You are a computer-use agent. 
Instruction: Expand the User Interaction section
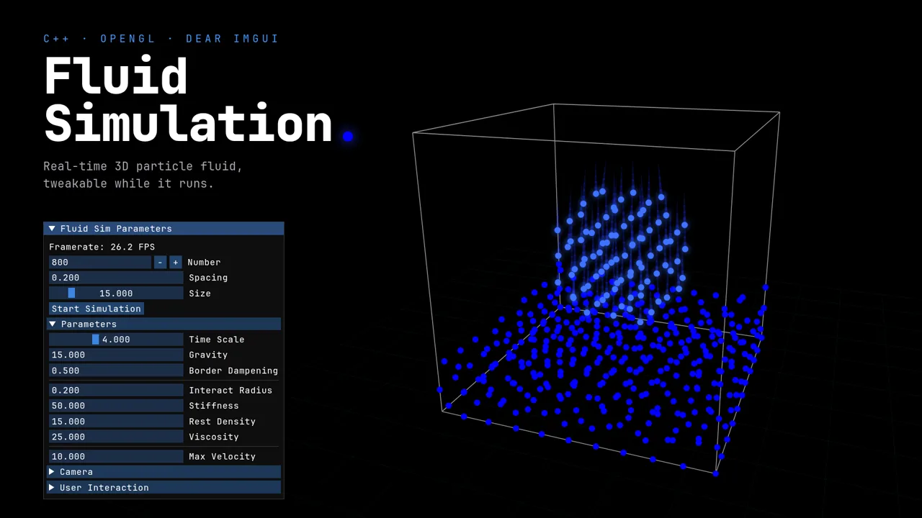point(164,488)
